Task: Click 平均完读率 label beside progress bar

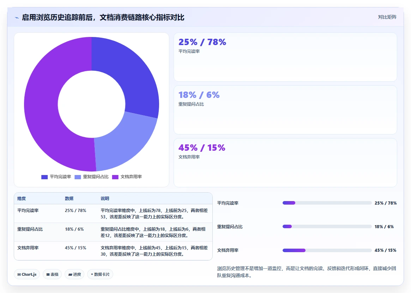Action: tap(228, 203)
